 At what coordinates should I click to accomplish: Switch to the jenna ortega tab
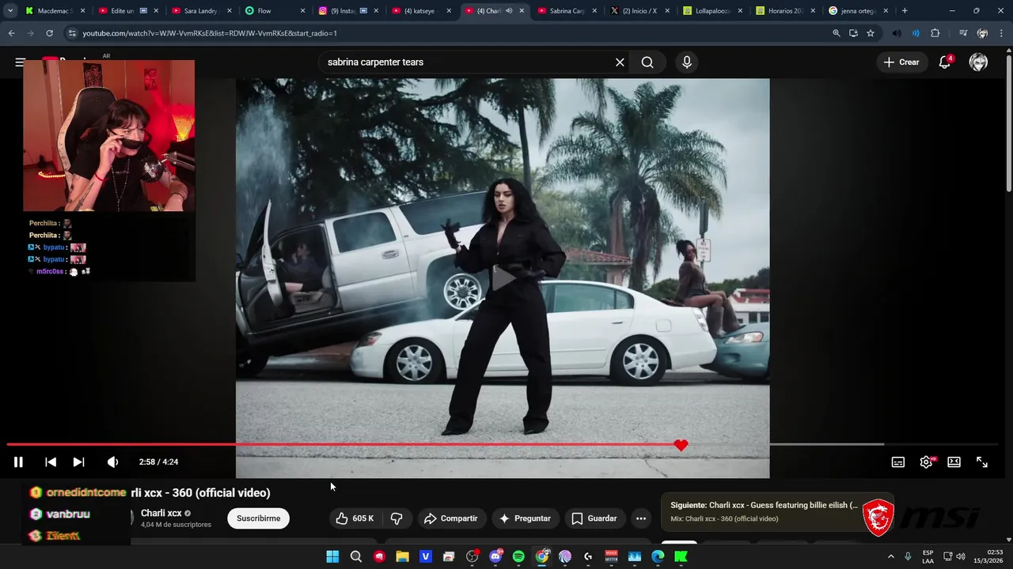[x=858, y=11]
